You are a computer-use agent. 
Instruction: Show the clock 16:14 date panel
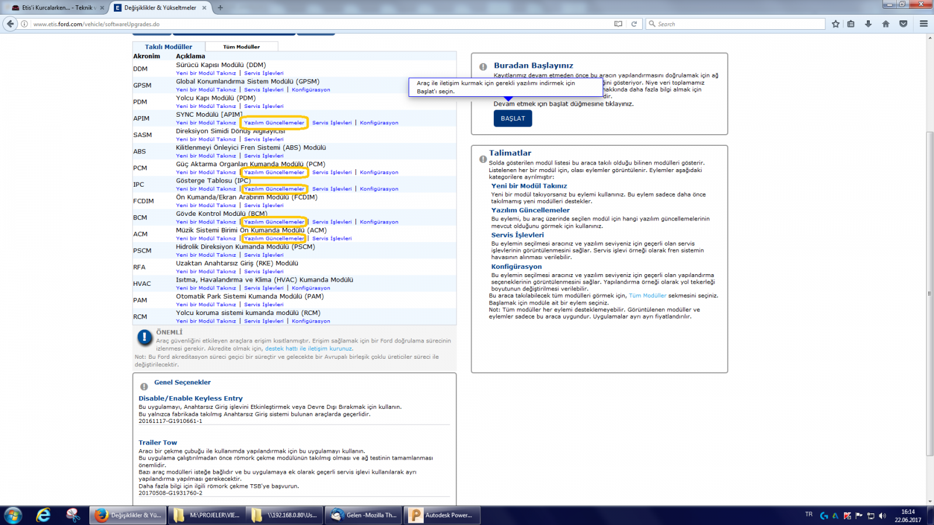coord(908,516)
